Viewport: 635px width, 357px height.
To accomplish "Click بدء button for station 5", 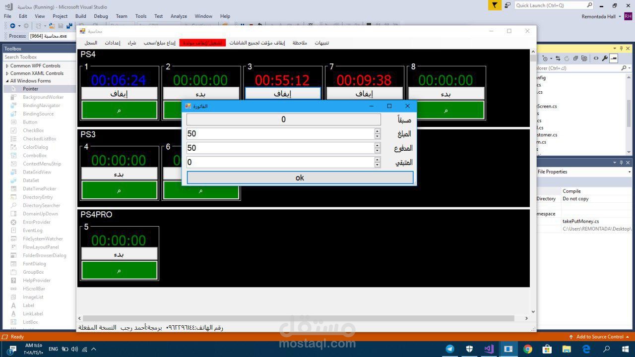I will tap(119, 254).
